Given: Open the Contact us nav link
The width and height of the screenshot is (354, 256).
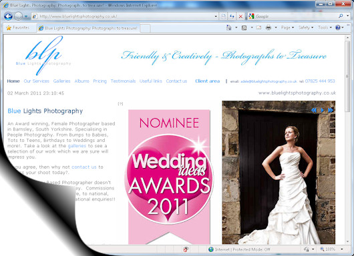Looking at the screenshot, I should point(176,81).
